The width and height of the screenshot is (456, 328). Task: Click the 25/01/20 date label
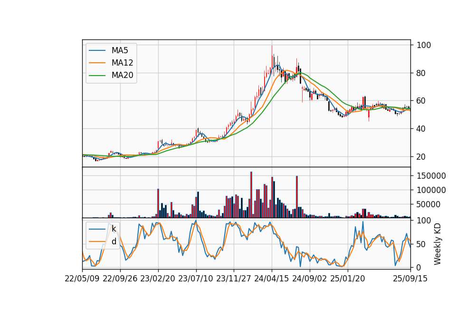348,279
